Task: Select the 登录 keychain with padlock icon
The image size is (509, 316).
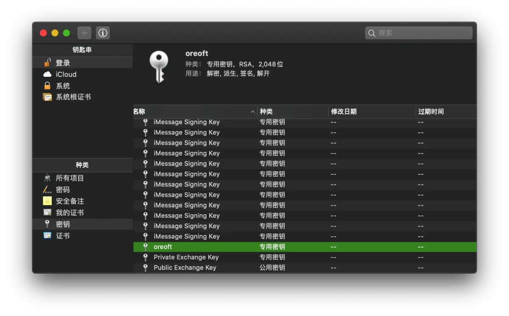Action: [63, 63]
